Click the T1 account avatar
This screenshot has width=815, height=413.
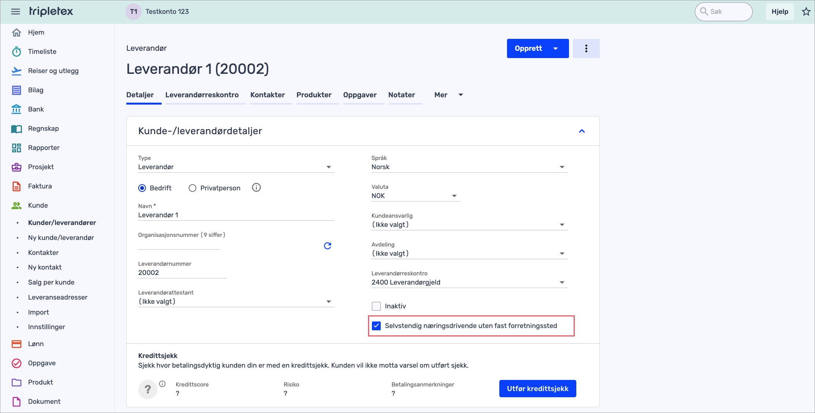pyautogui.click(x=133, y=12)
